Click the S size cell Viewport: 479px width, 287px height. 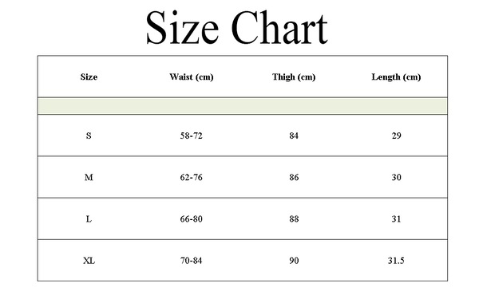[x=89, y=136]
